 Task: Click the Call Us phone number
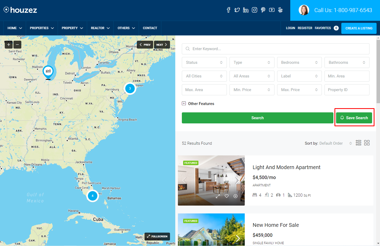tap(343, 10)
